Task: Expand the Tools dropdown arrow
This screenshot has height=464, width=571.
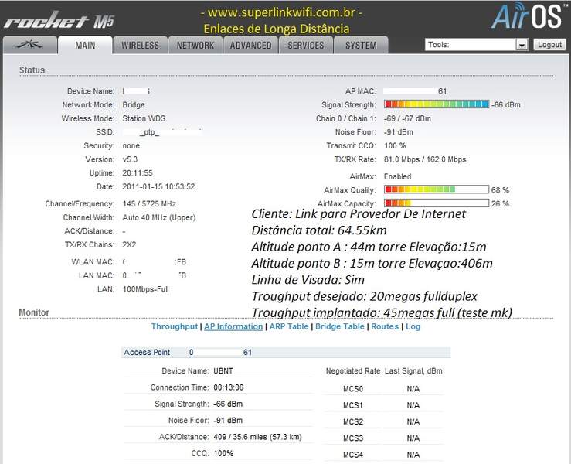Action: coord(522,45)
